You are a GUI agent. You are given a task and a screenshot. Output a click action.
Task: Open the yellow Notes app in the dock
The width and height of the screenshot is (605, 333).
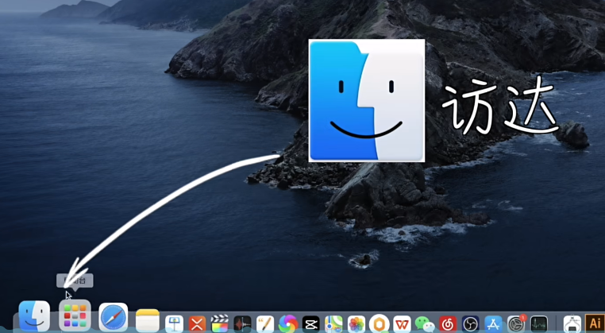(148, 320)
